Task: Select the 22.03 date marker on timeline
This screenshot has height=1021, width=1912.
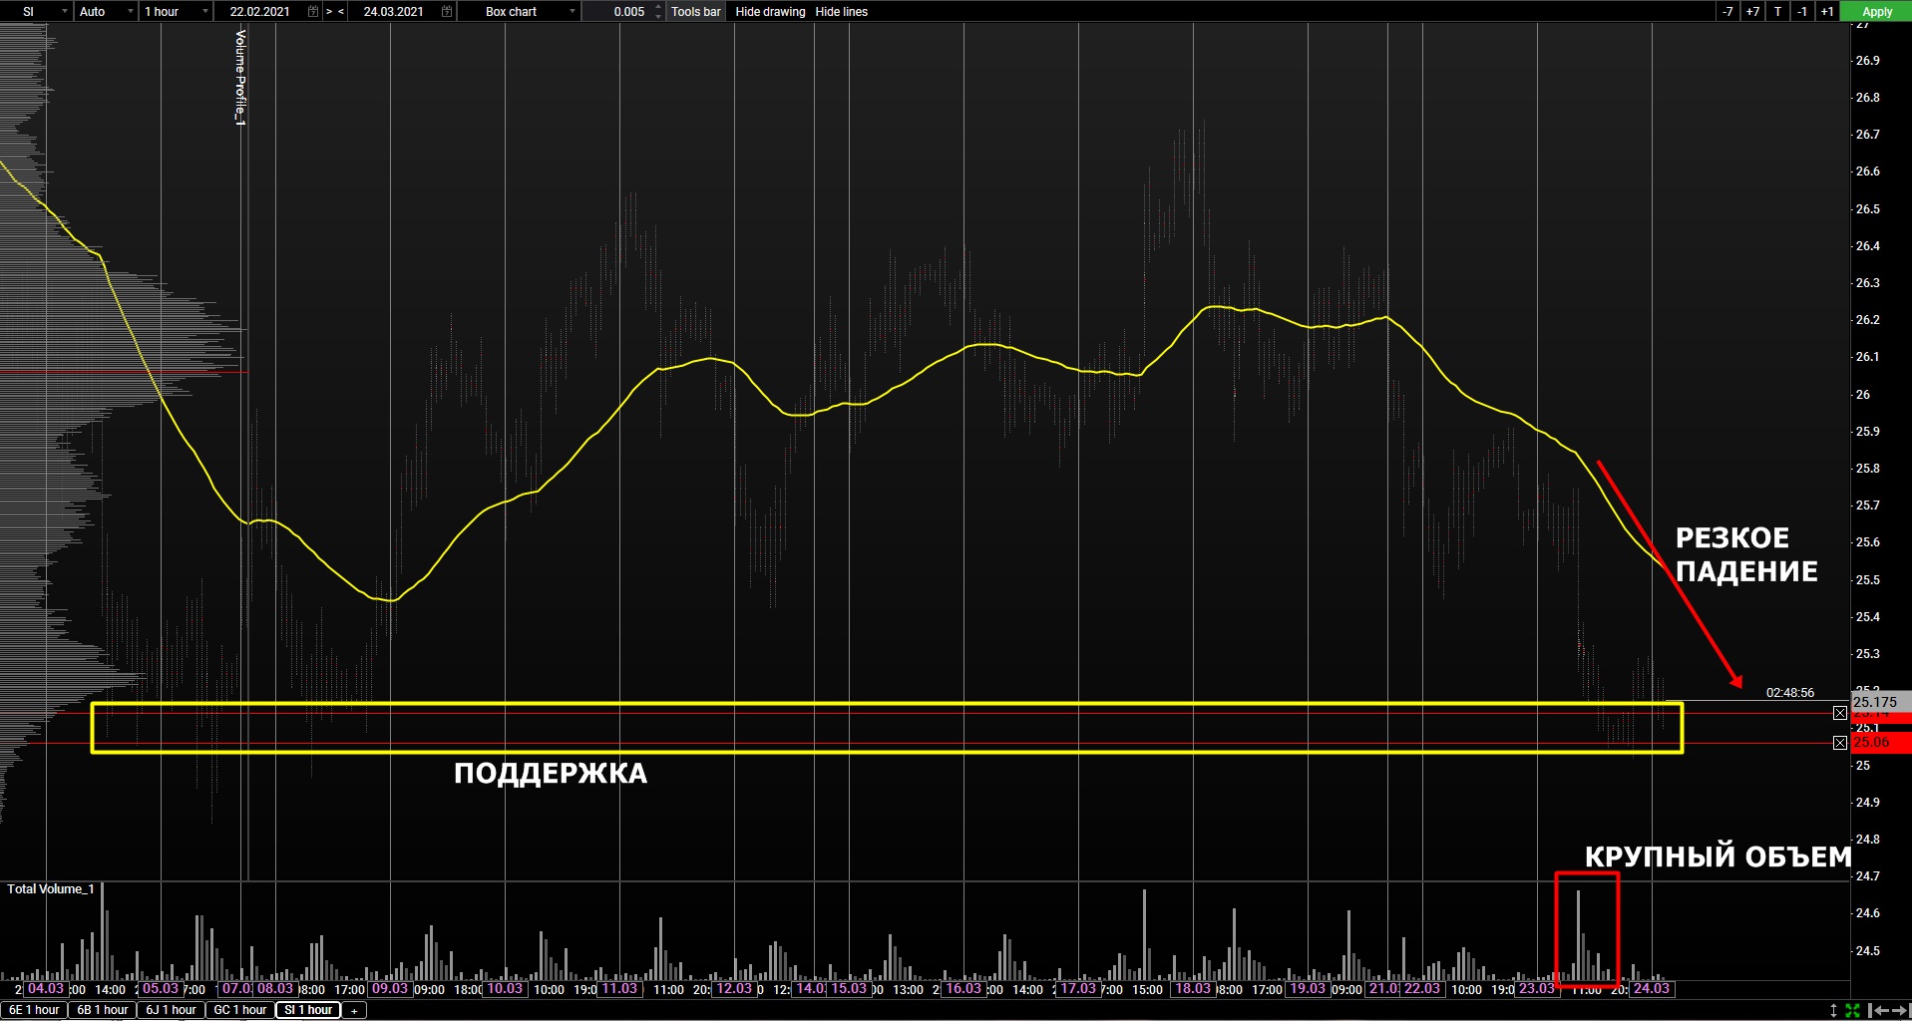Action: pos(1422,988)
